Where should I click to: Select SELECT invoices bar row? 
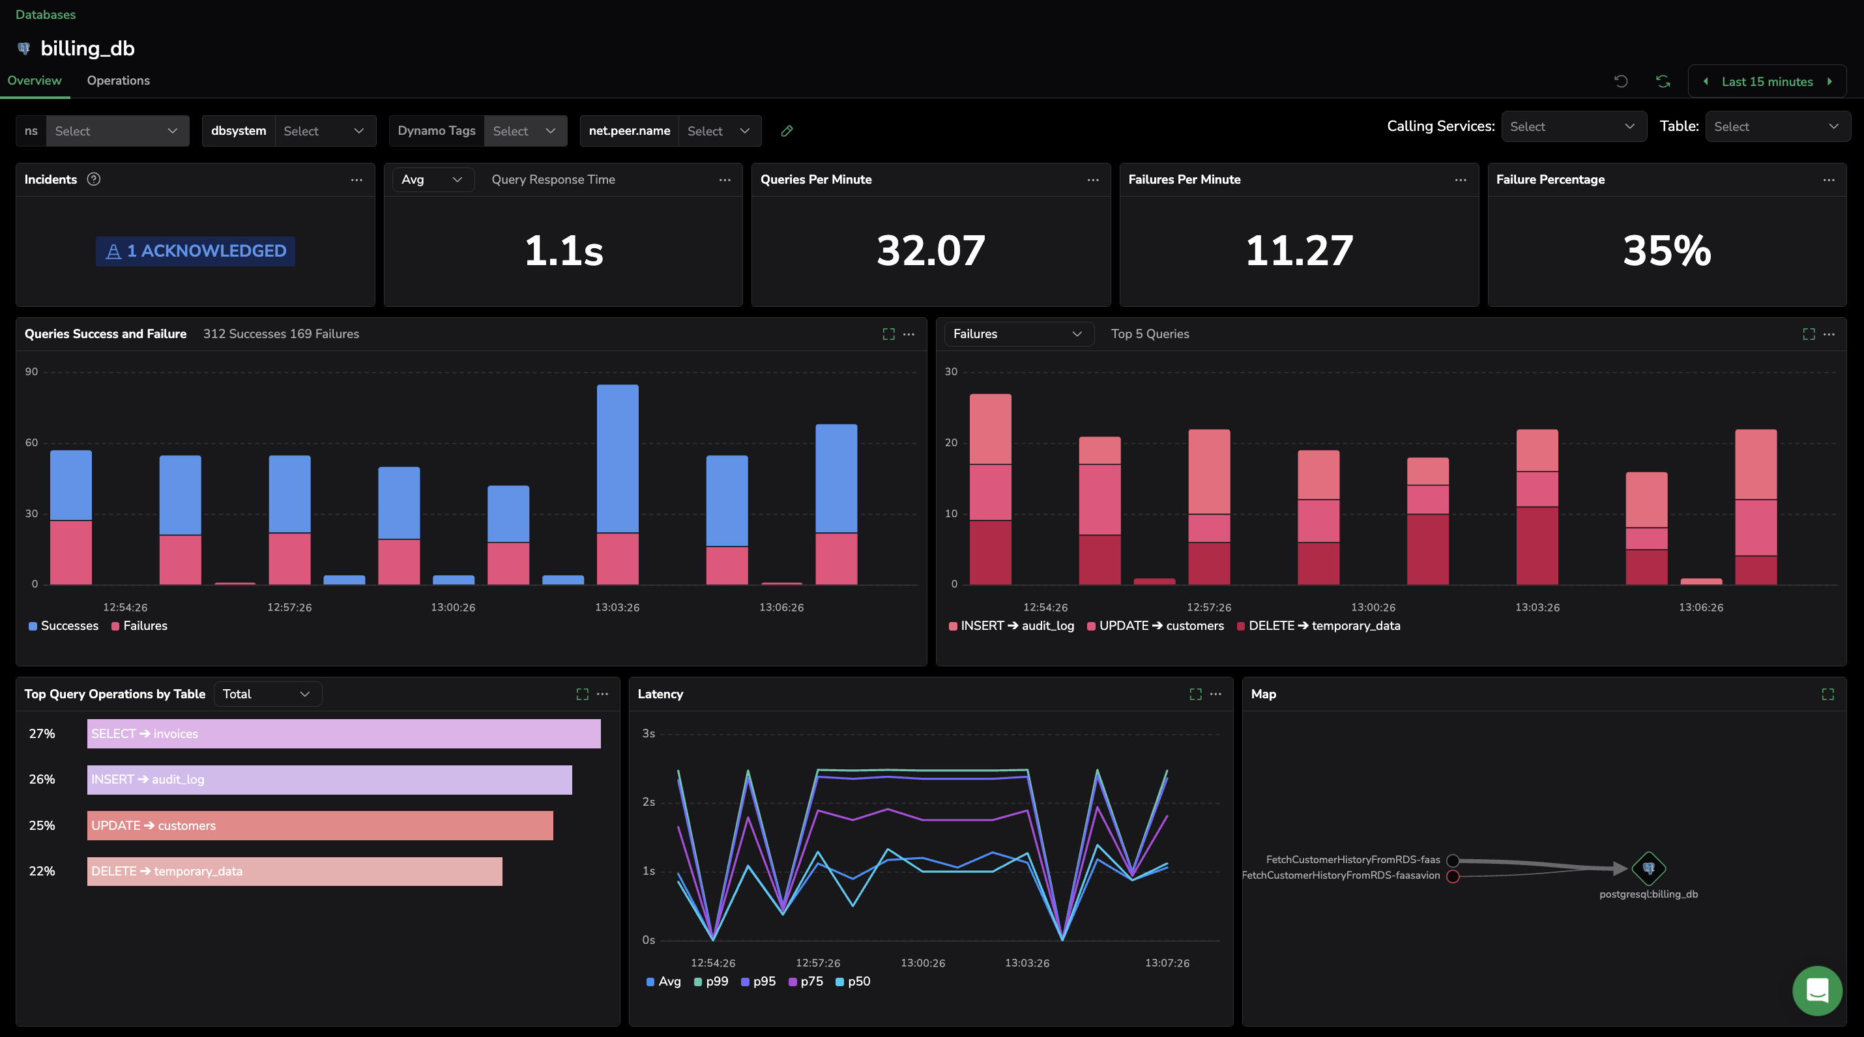[x=343, y=734]
